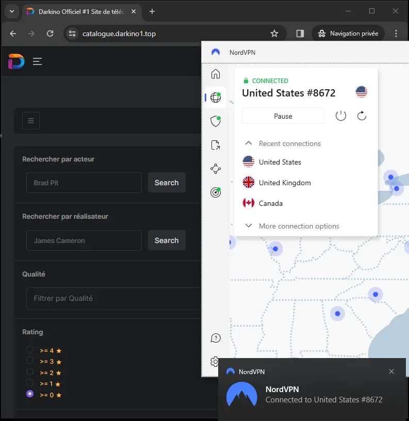Open the Dark Web Monitor target icon
Image resolution: width=409 pixels, height=421 pixels.
coord(216,192)
